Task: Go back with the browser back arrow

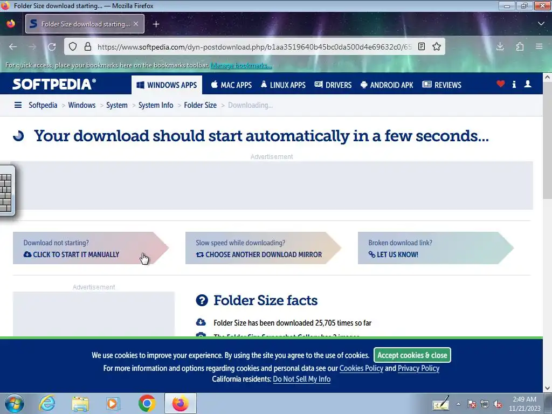Action: tap(13, 47)
